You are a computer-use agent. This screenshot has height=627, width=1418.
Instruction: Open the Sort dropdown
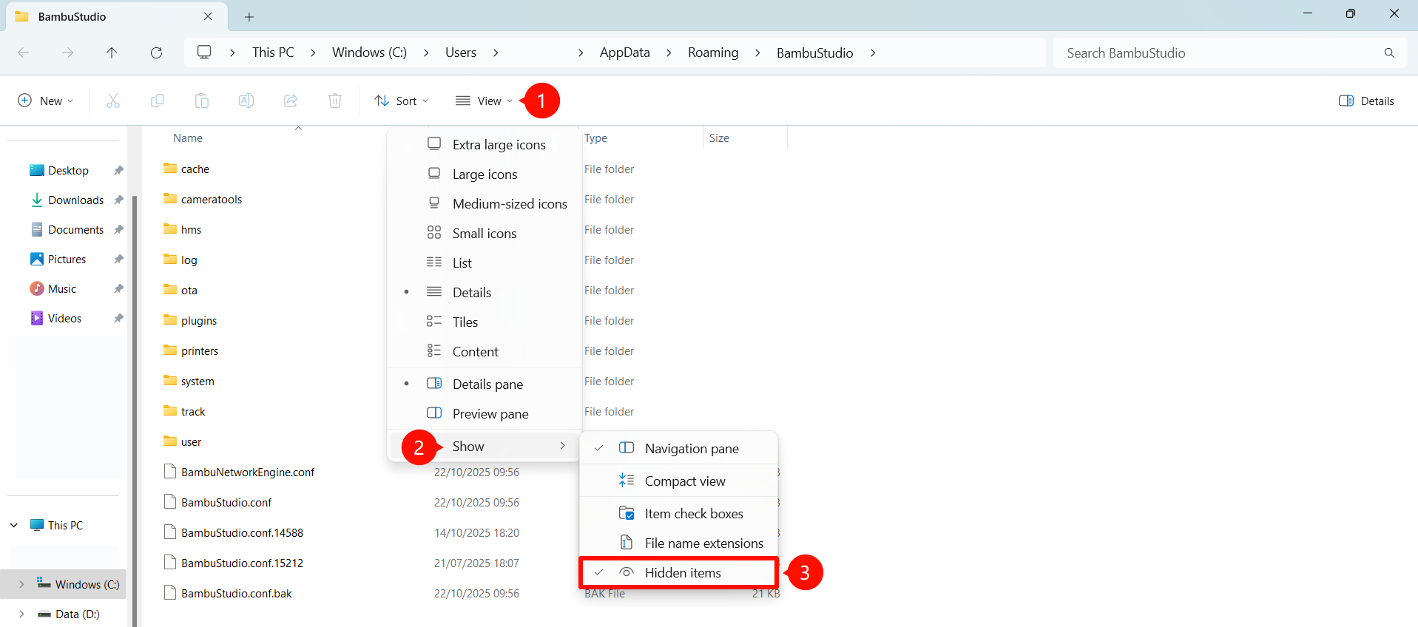point(402,101)
